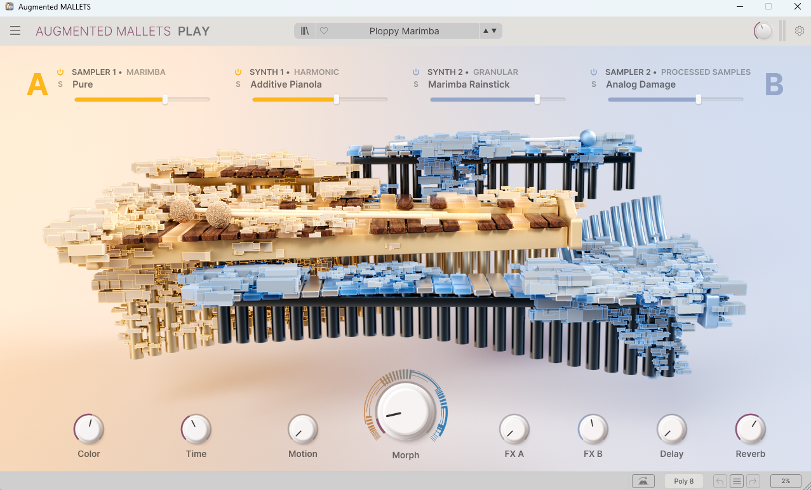
Task: Click the GRANULAR engine label
Action: (x=495, y=72)
